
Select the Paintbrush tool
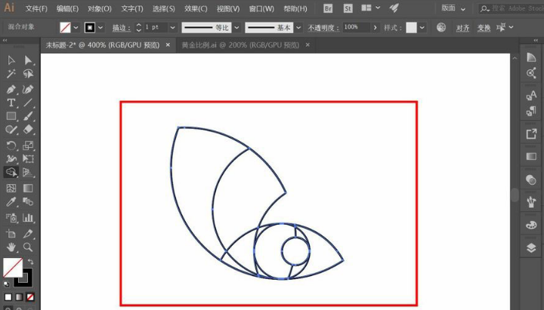pos(28,116)
